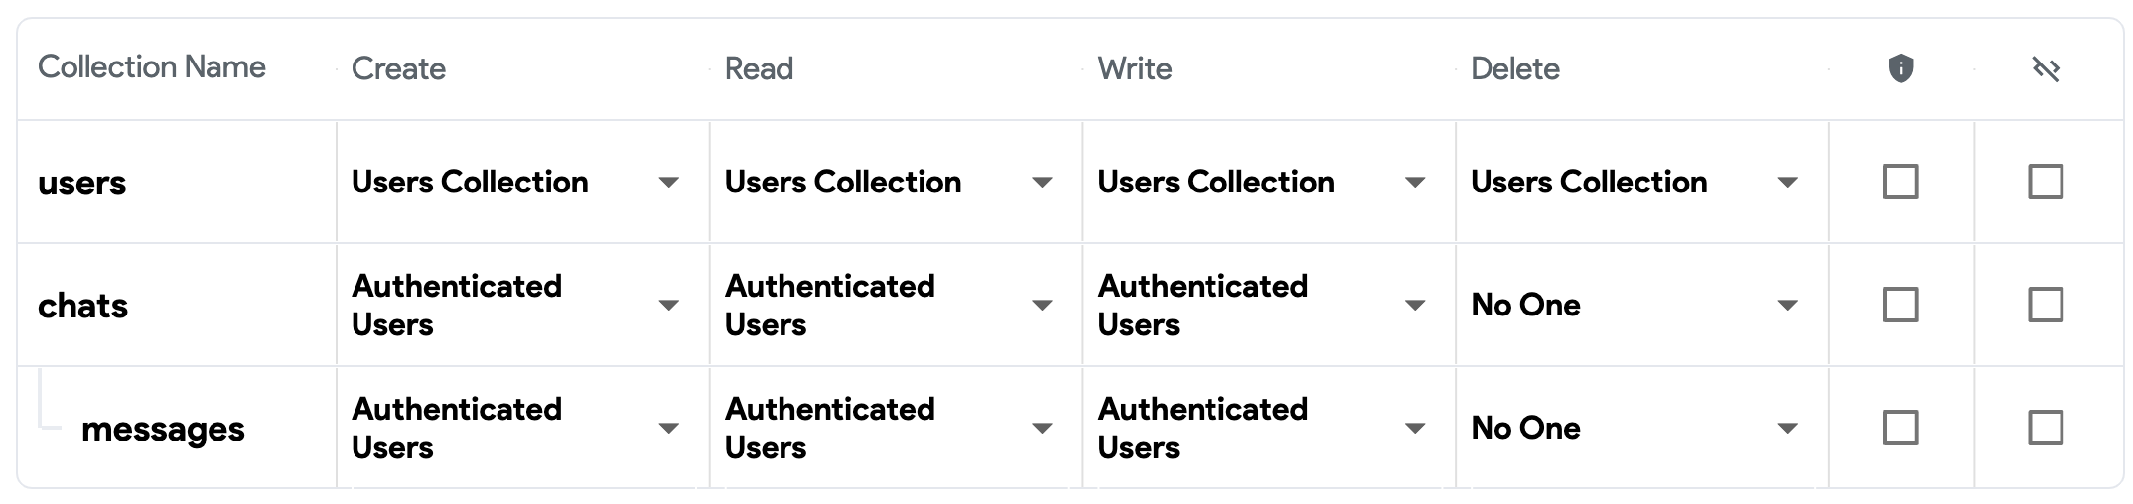Expand the Read dropdown for messages
This screenshot has width=2133, height=504.
click(x=889, y=428)
